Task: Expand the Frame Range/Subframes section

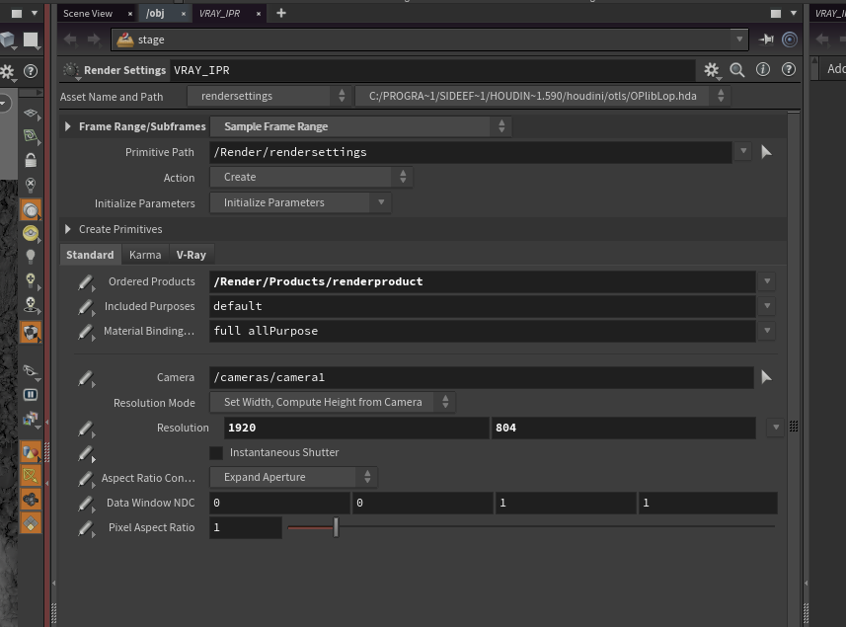Action: 68,126
